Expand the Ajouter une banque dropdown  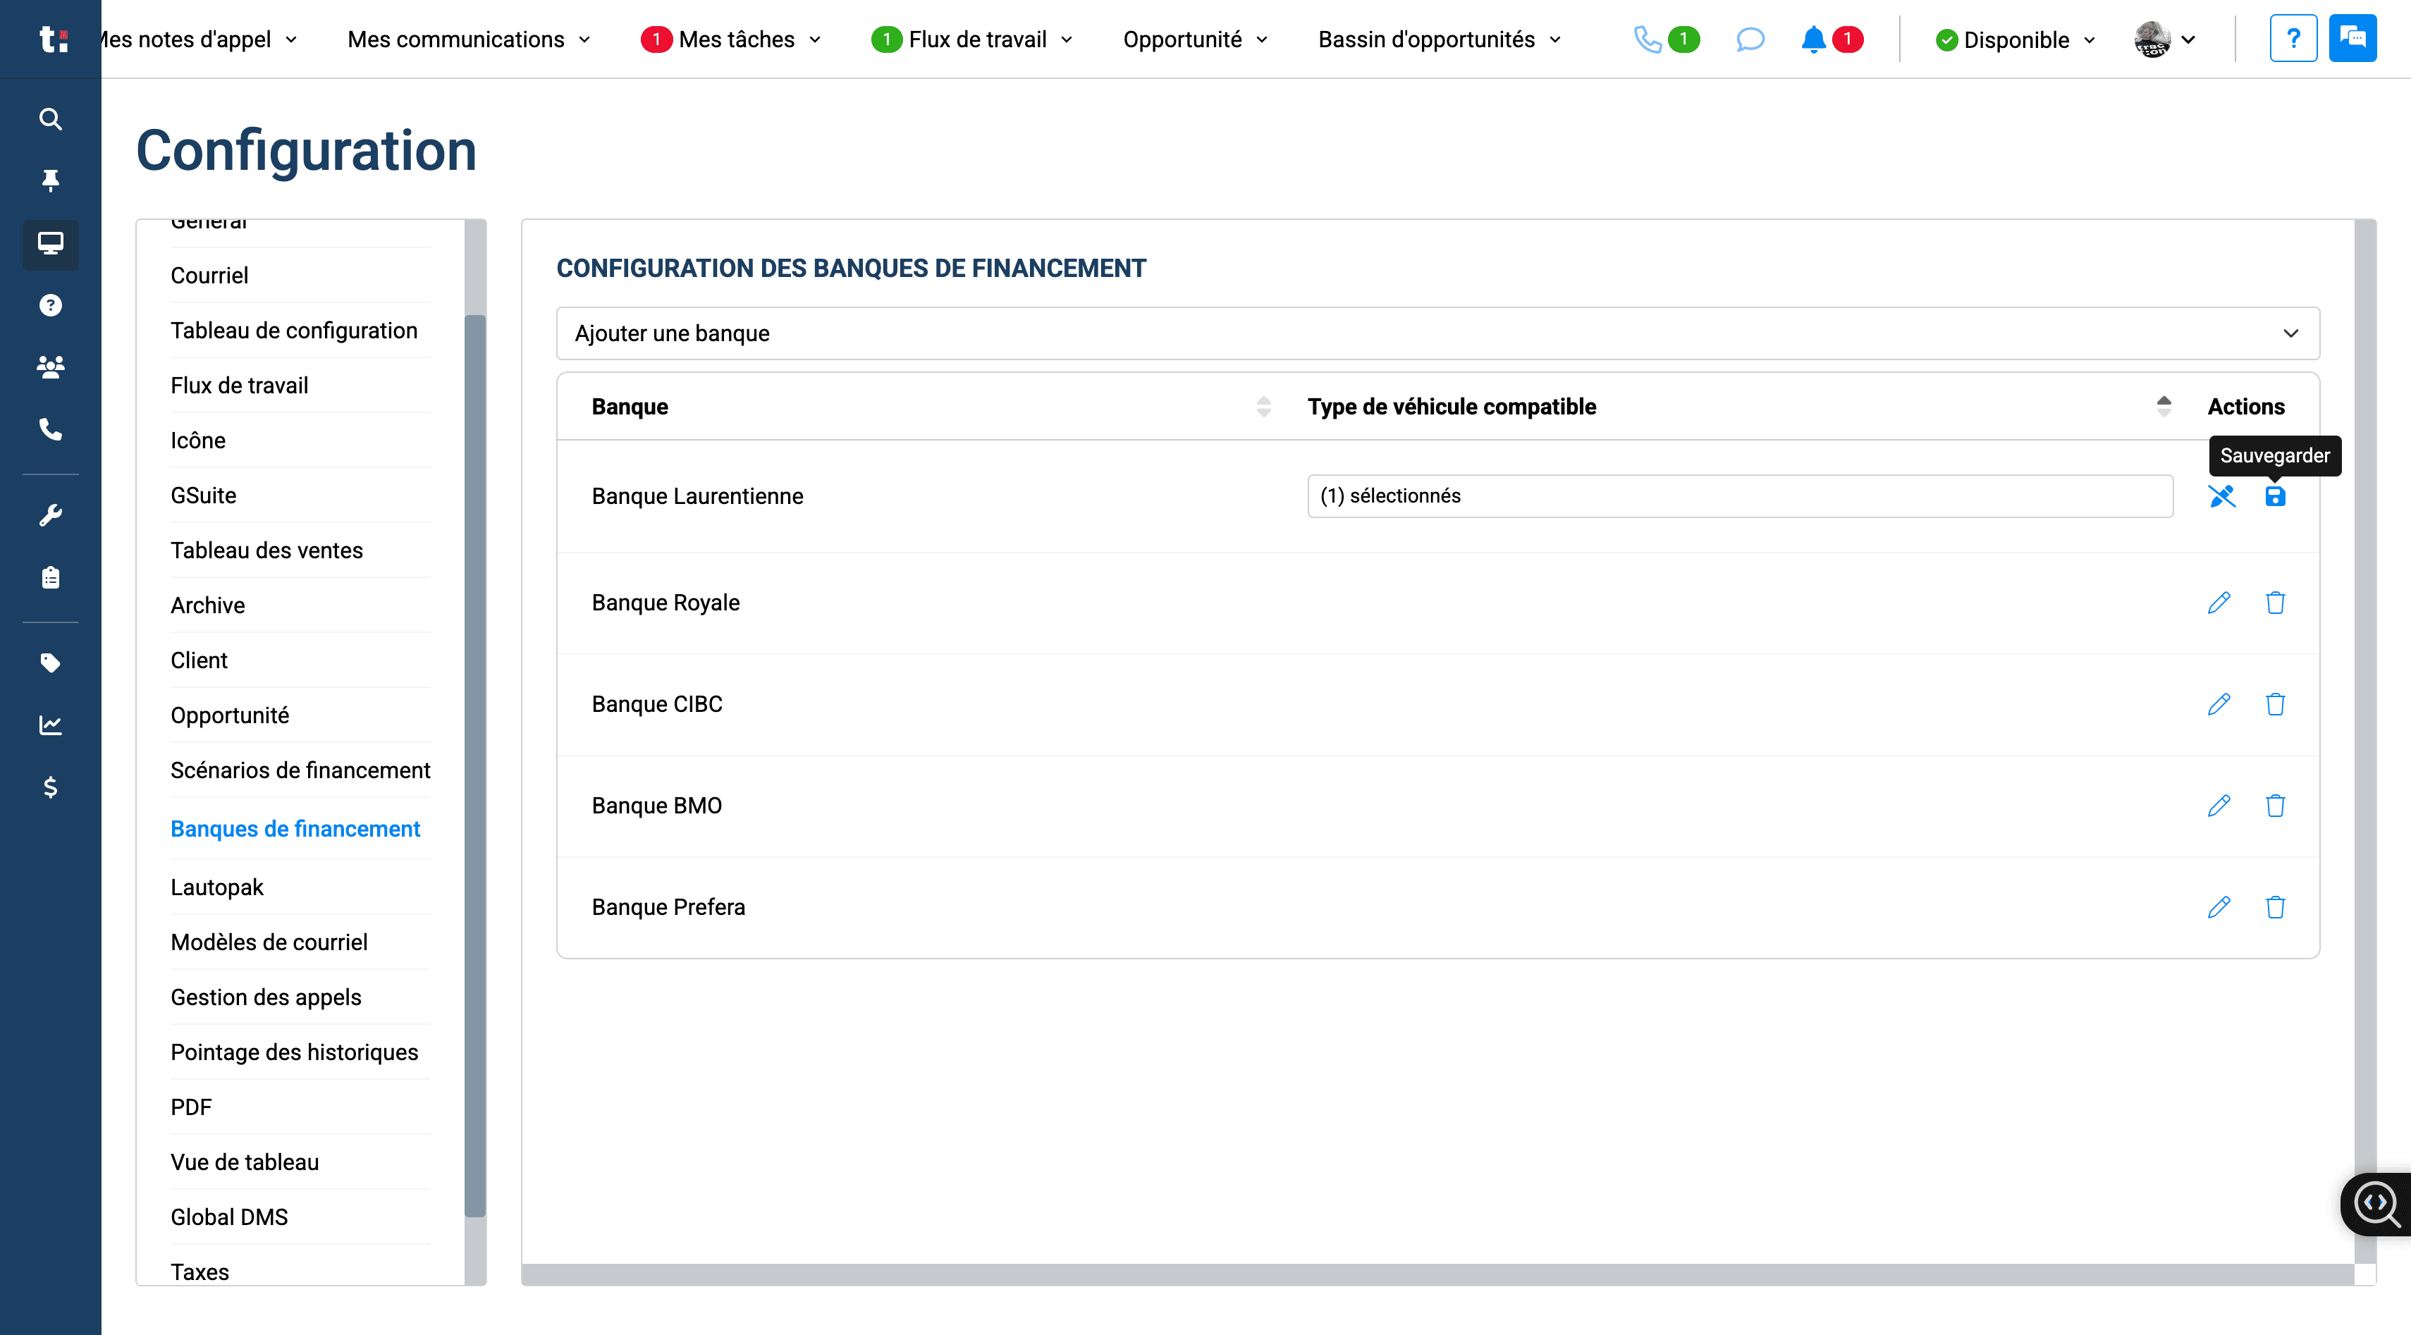[1437, 333]
